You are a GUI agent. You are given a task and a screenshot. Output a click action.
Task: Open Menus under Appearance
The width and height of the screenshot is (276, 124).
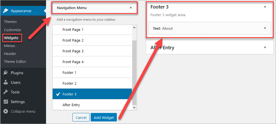click(9, 46)
